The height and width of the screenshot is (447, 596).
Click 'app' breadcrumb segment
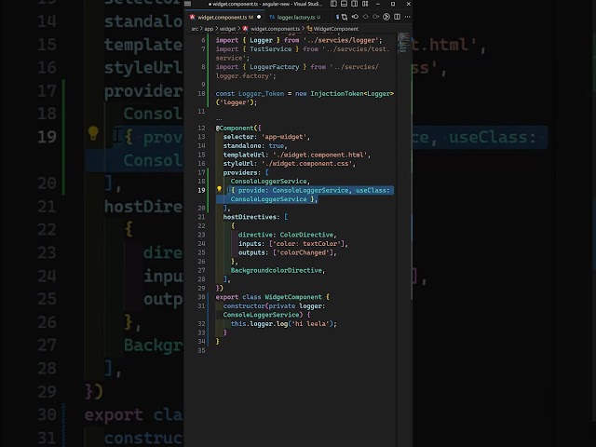209,29
